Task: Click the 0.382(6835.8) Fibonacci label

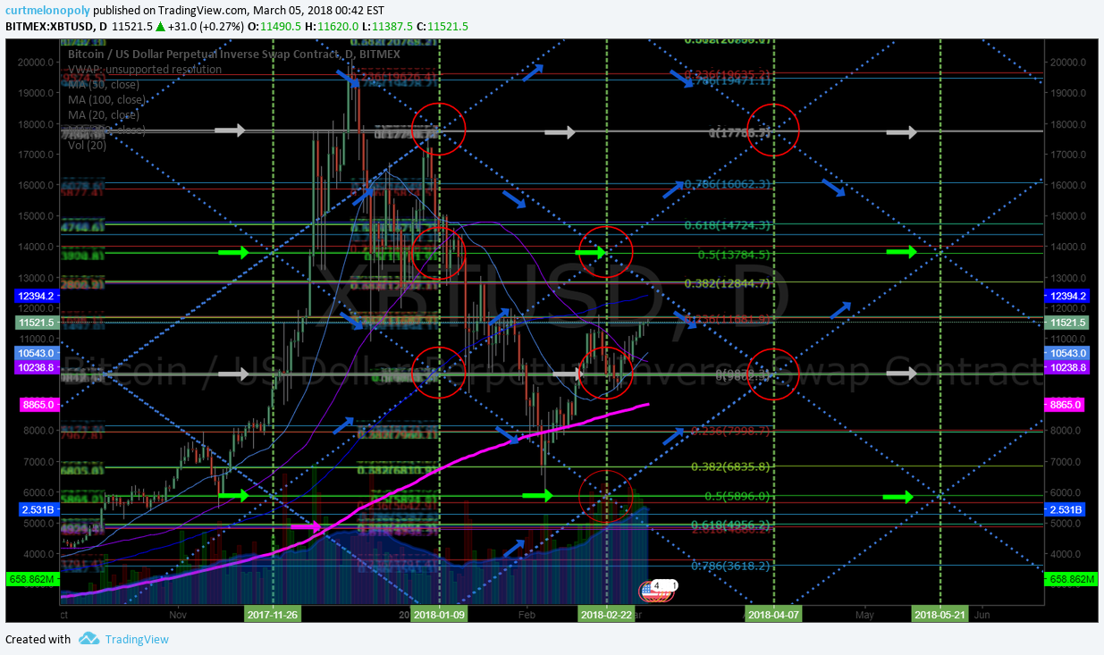Action: click(729, 466)
